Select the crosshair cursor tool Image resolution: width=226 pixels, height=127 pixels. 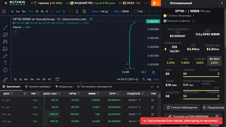(x=5, y=21)
